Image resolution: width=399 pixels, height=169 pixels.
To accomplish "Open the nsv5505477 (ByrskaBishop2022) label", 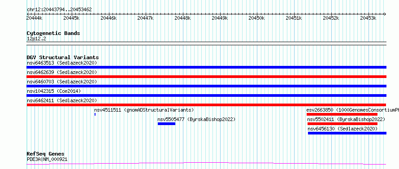I will pos(196,119).
